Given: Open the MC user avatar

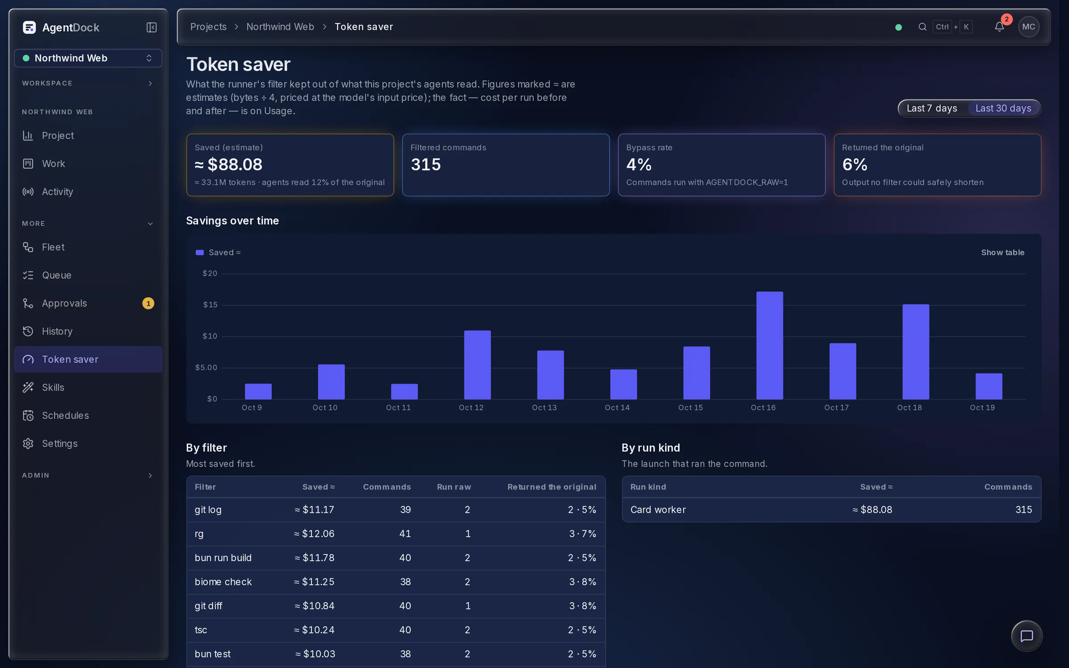Looking at the screenshot, I should pos(1028,27).
